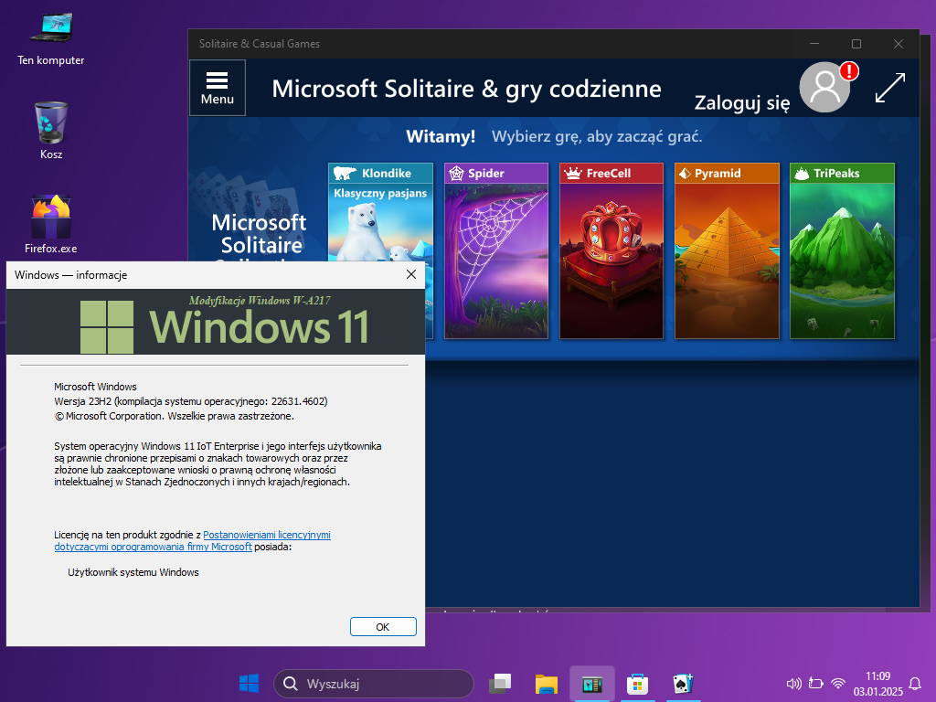Toggle fullscreen with the diagonal arrows icon
The image size is (936, 702).
[x=889, y=88]
